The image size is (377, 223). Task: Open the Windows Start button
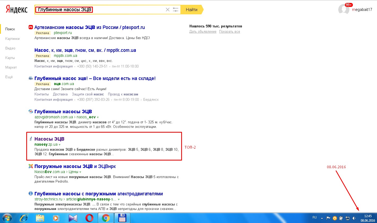click(x=7, y=218)
